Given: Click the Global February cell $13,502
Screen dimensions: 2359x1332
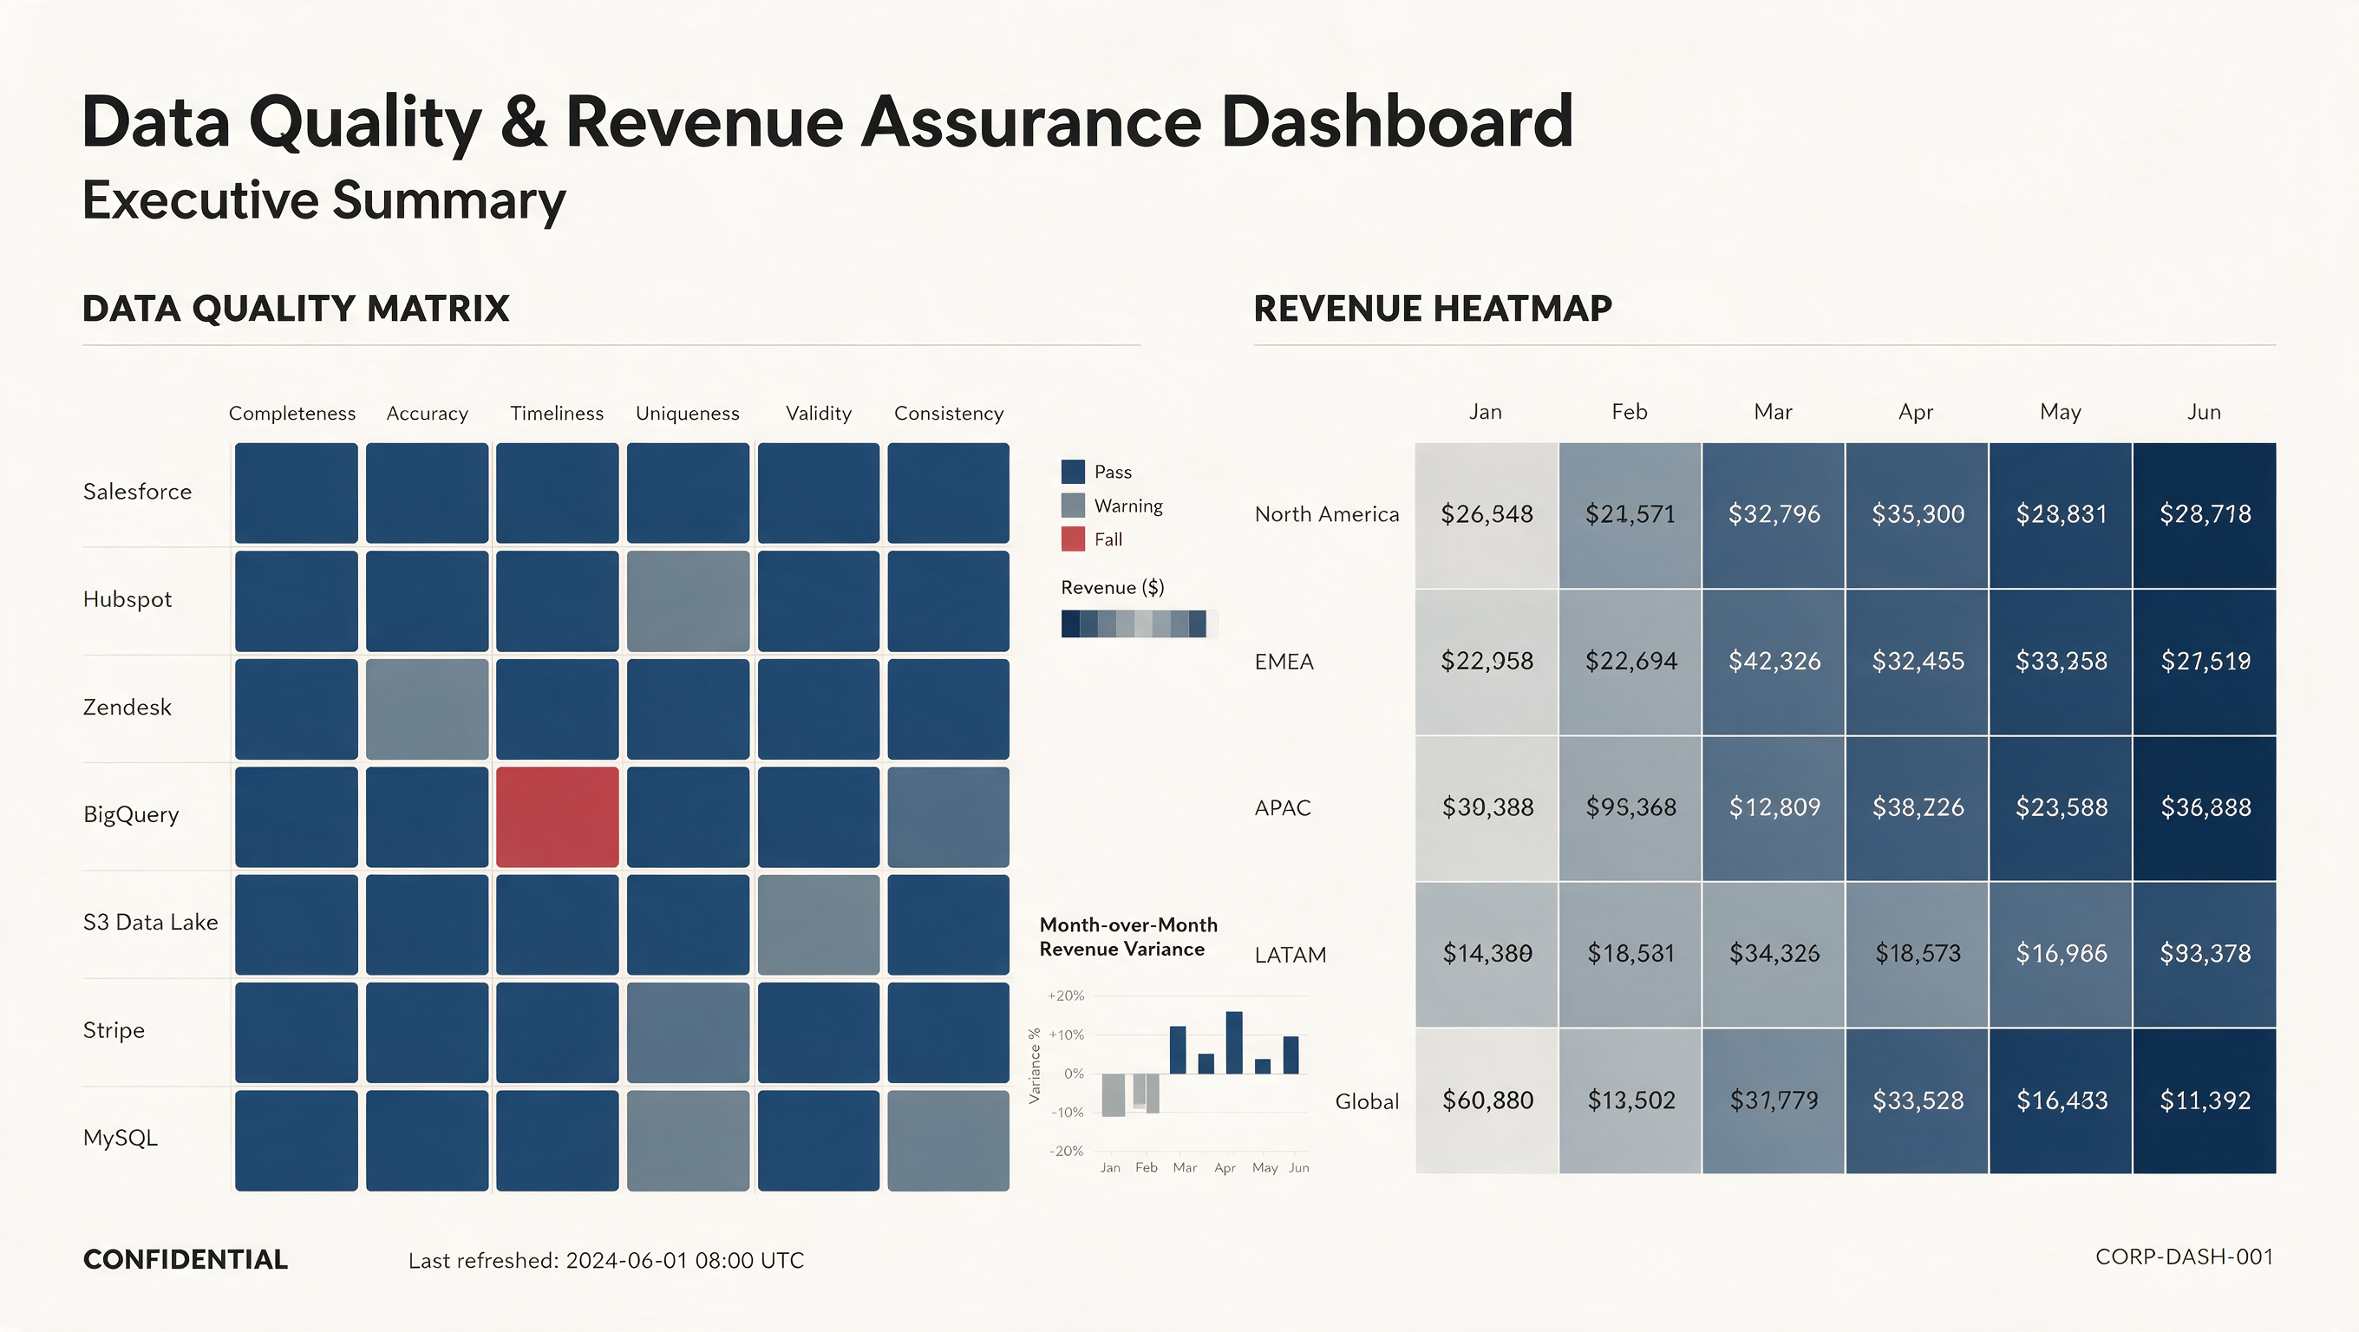Looking at the screenshot, I should [x=1631, y=1101].
